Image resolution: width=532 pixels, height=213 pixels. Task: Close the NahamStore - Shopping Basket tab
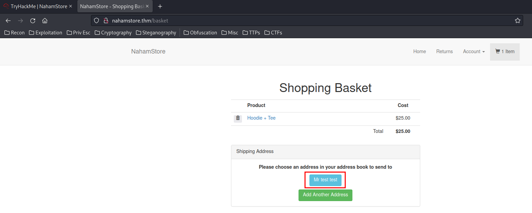click(x=147, y=6)
